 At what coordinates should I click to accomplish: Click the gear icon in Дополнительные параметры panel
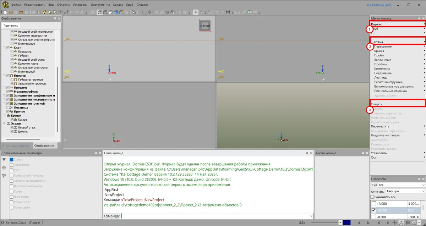coord(4,168)
